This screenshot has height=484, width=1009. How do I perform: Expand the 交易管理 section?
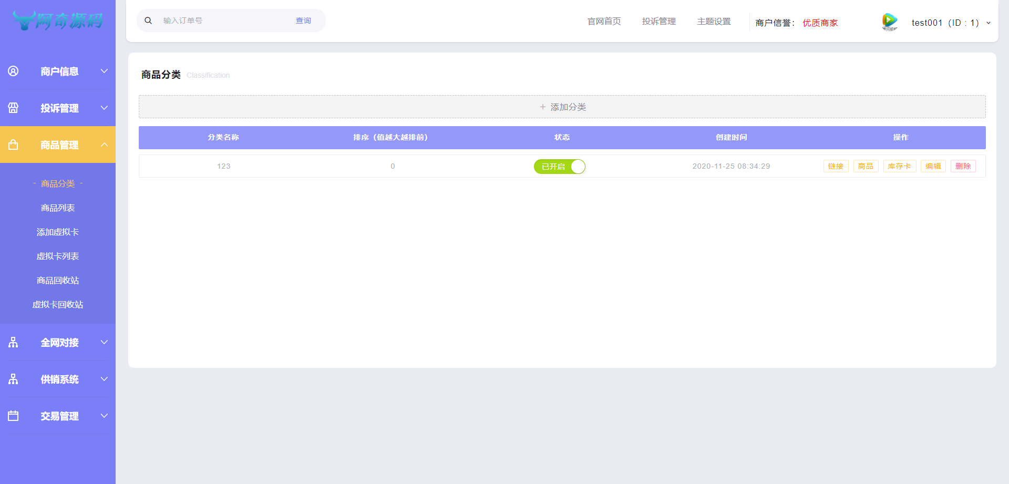[104, 416]
